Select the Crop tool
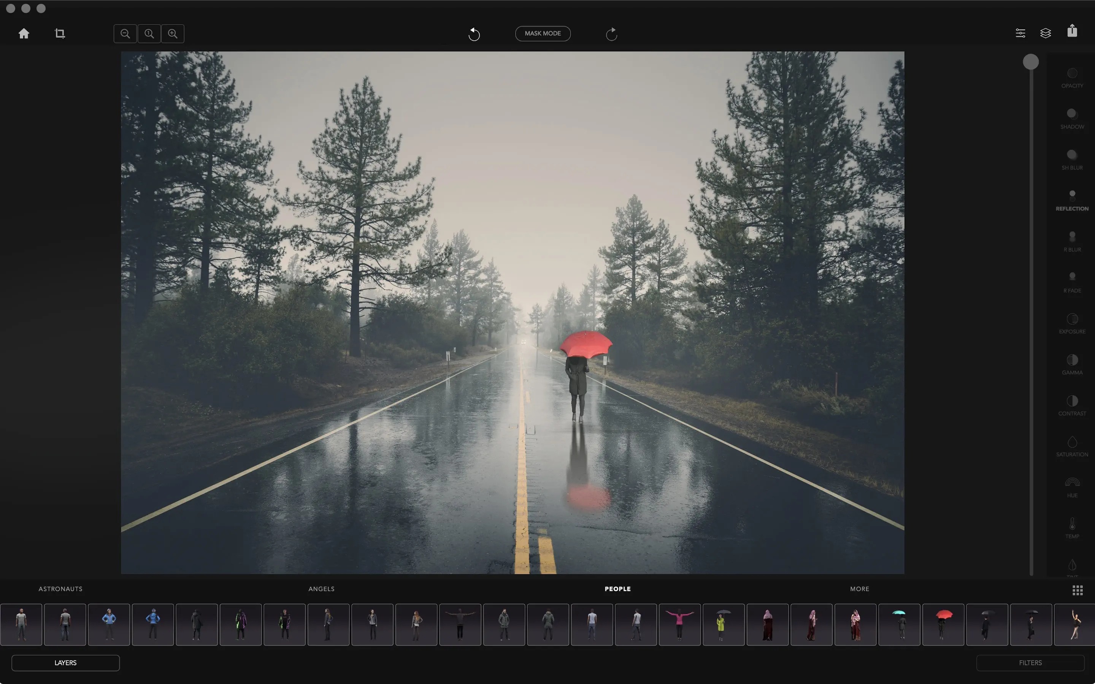 (x=60, y=33)
